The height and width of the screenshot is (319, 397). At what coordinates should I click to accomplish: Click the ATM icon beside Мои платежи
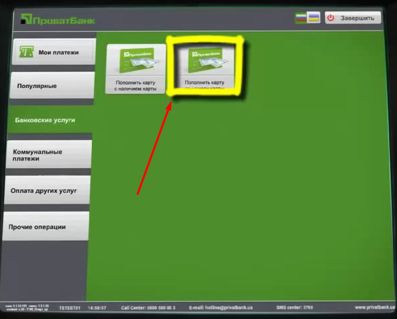(x=27, y=52)
